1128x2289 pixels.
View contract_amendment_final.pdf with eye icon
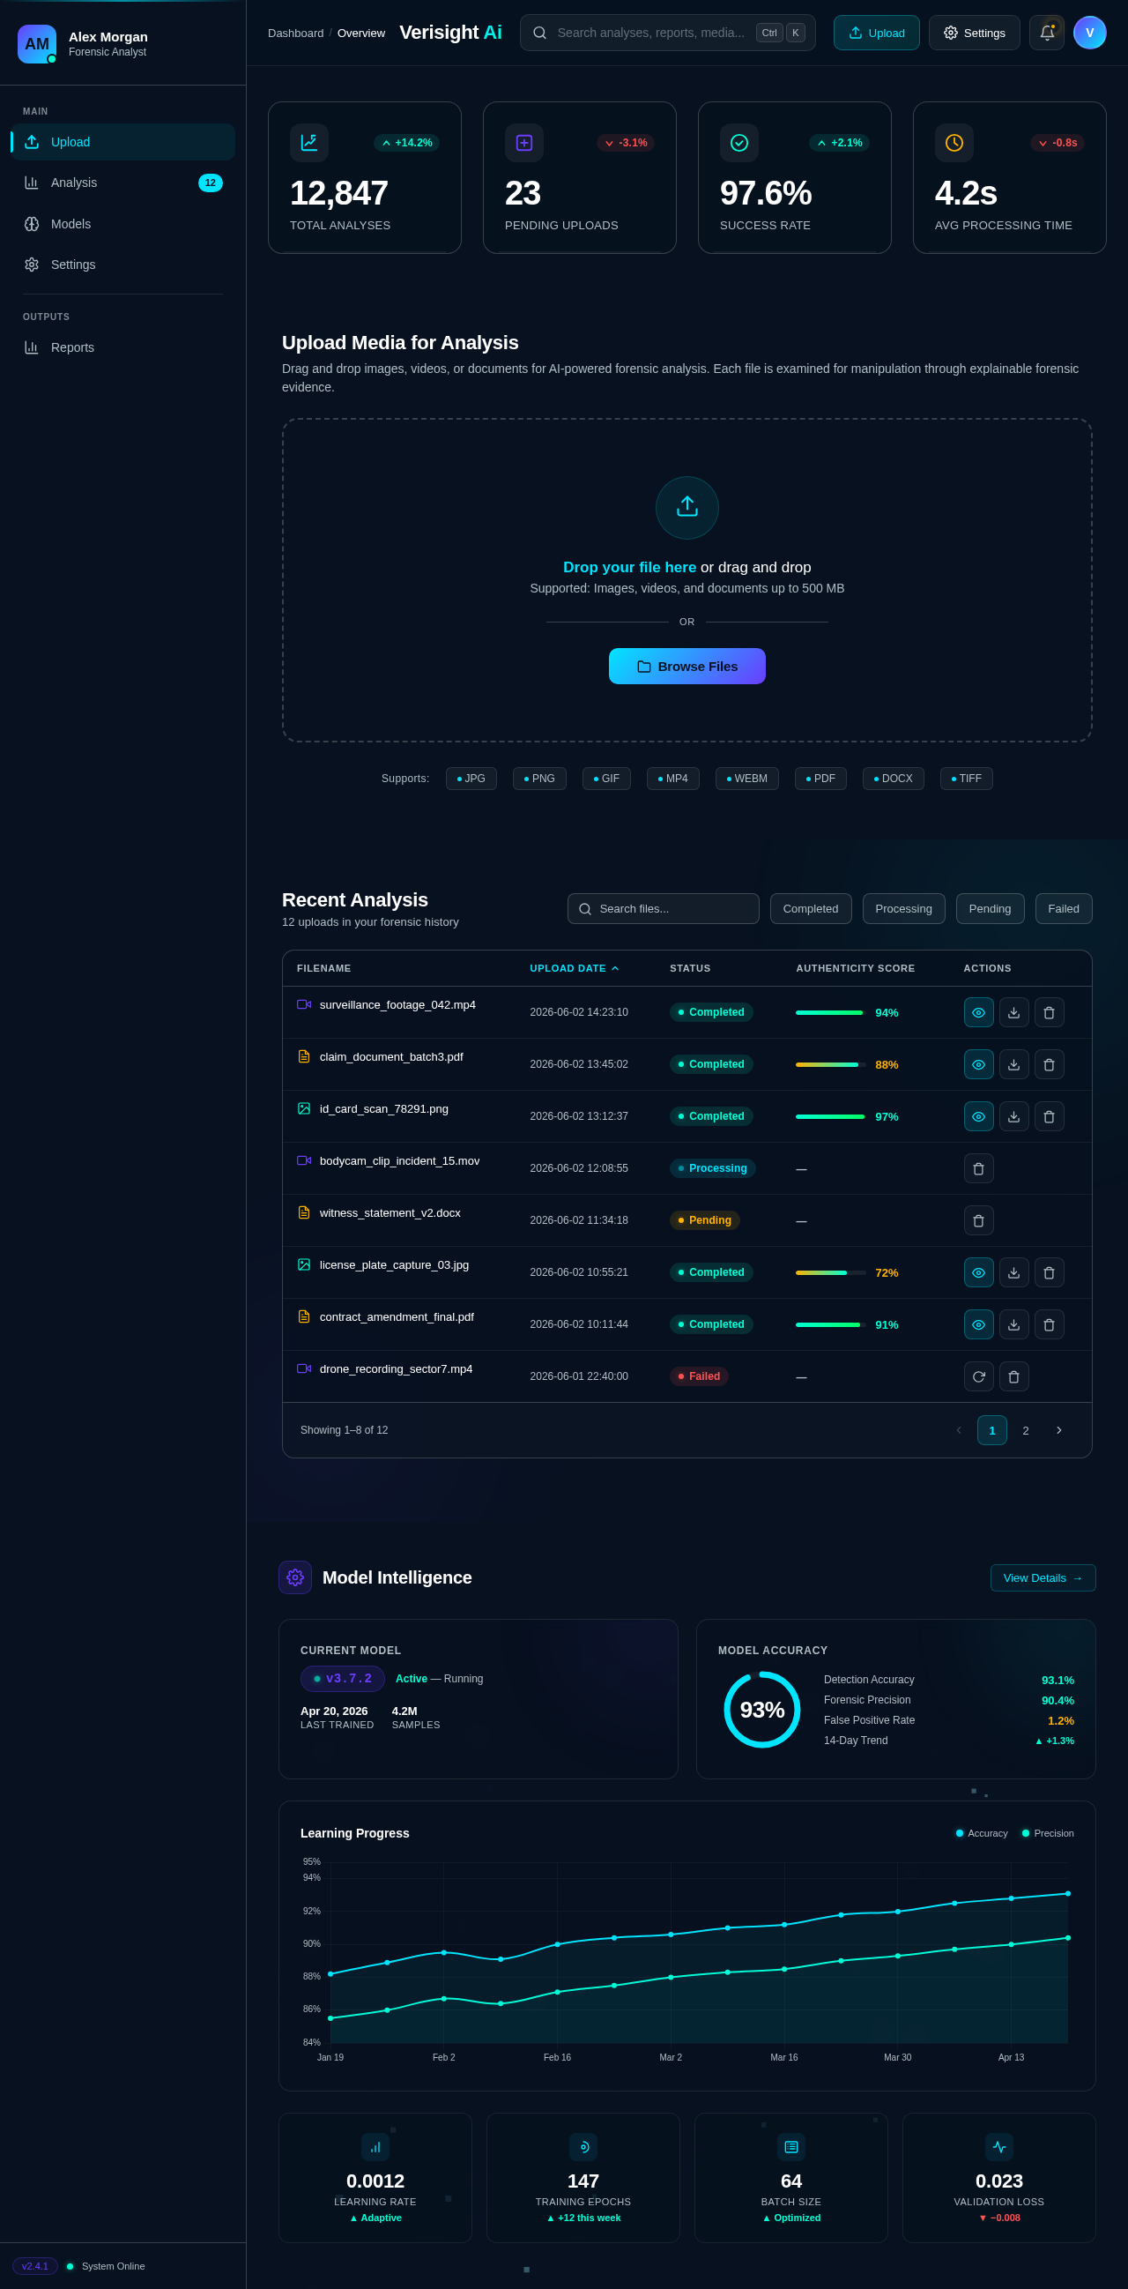pyautogui.click(x=978, y=1324)
